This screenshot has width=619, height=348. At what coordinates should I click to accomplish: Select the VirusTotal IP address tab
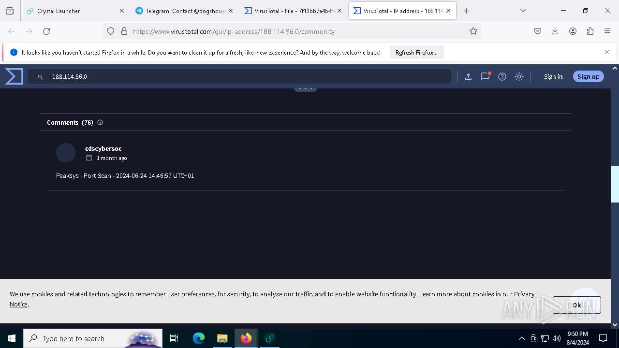[402, 11]
